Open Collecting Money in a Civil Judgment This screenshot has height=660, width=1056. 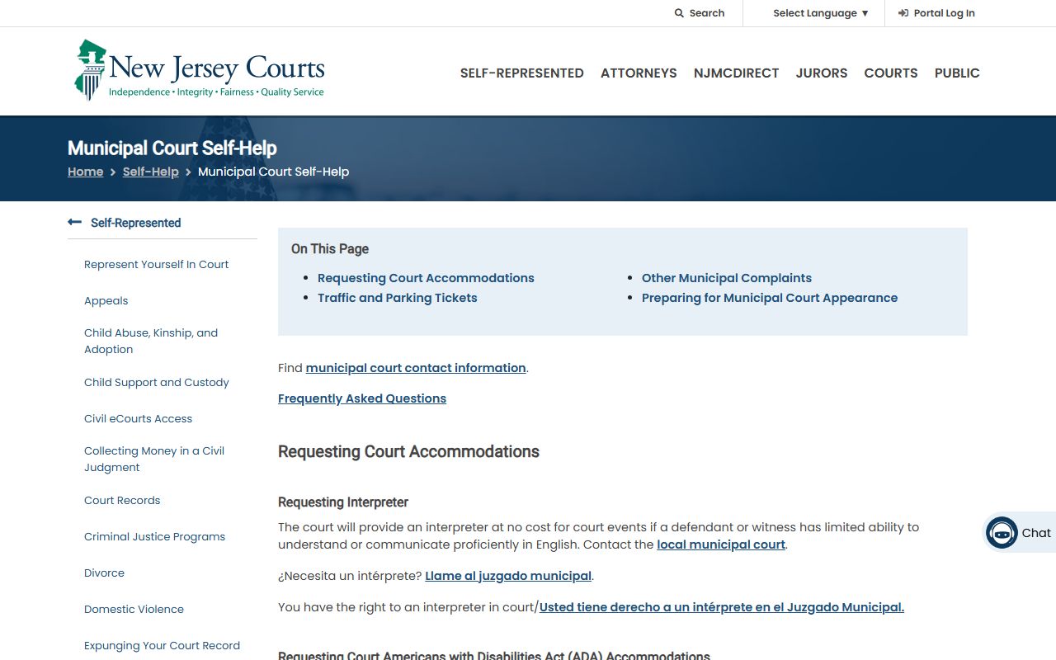(154, 459)
